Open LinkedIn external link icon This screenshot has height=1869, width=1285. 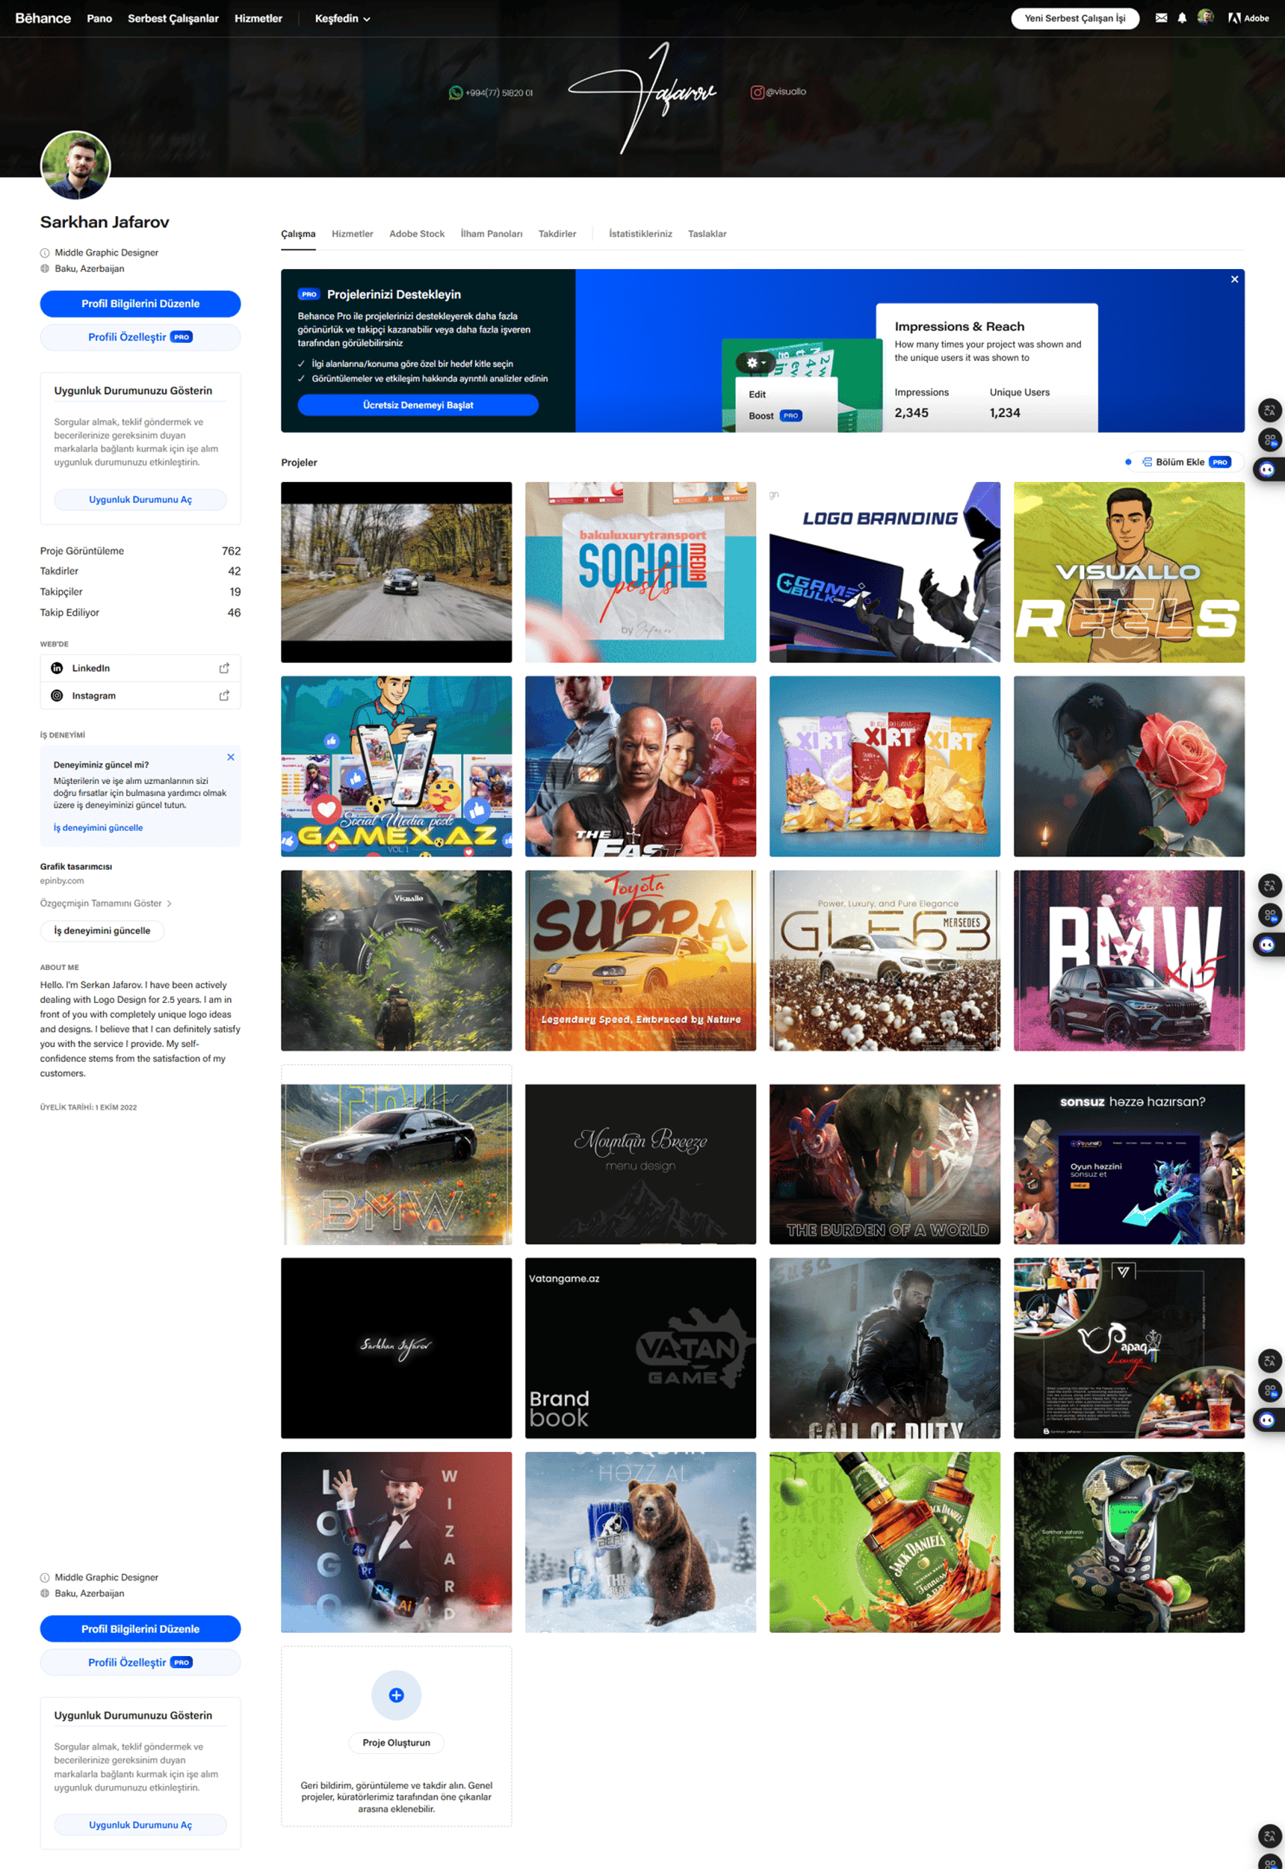tap(224, 668)
